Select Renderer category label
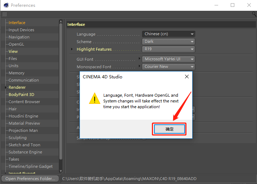 click(x=17, y=87)
